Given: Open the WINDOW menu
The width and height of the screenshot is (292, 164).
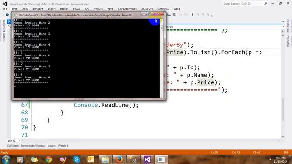Looking at the screenshot, I should (163, 9).
